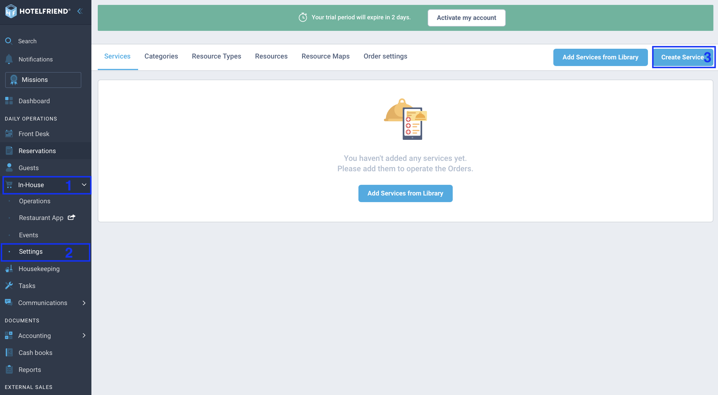Click the Front Desk calendar icon
The image size is (718, 395).
(x=9, y=134)
